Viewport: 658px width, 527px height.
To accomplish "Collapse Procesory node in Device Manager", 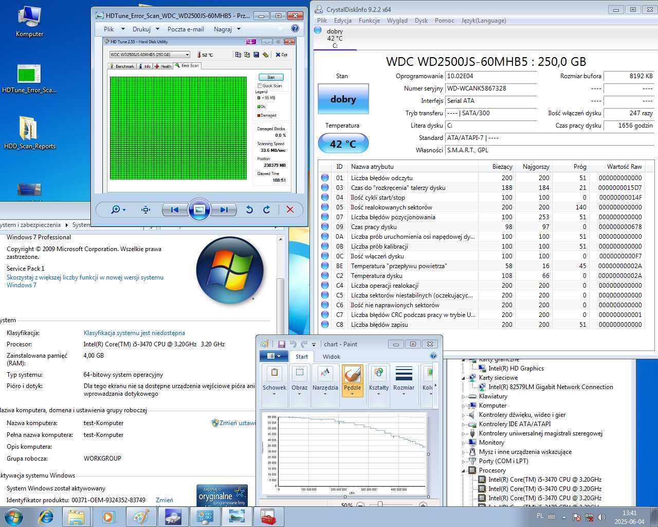I will (464, 470).
